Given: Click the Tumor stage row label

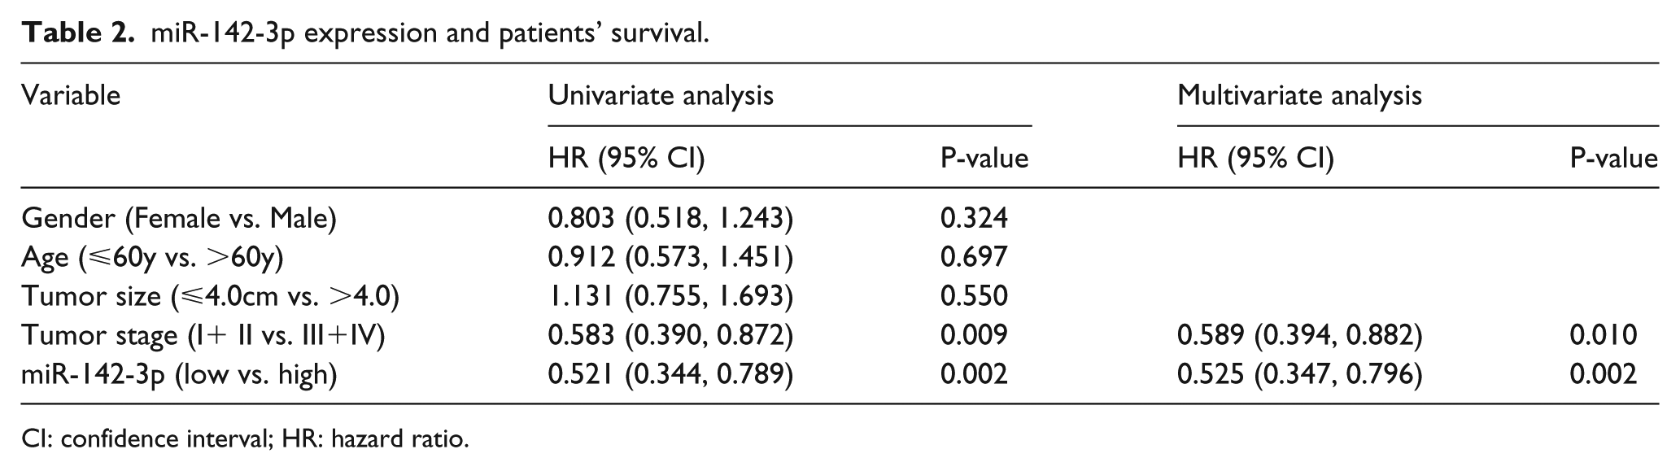Looking at the screenshot, I should point(203,335).
